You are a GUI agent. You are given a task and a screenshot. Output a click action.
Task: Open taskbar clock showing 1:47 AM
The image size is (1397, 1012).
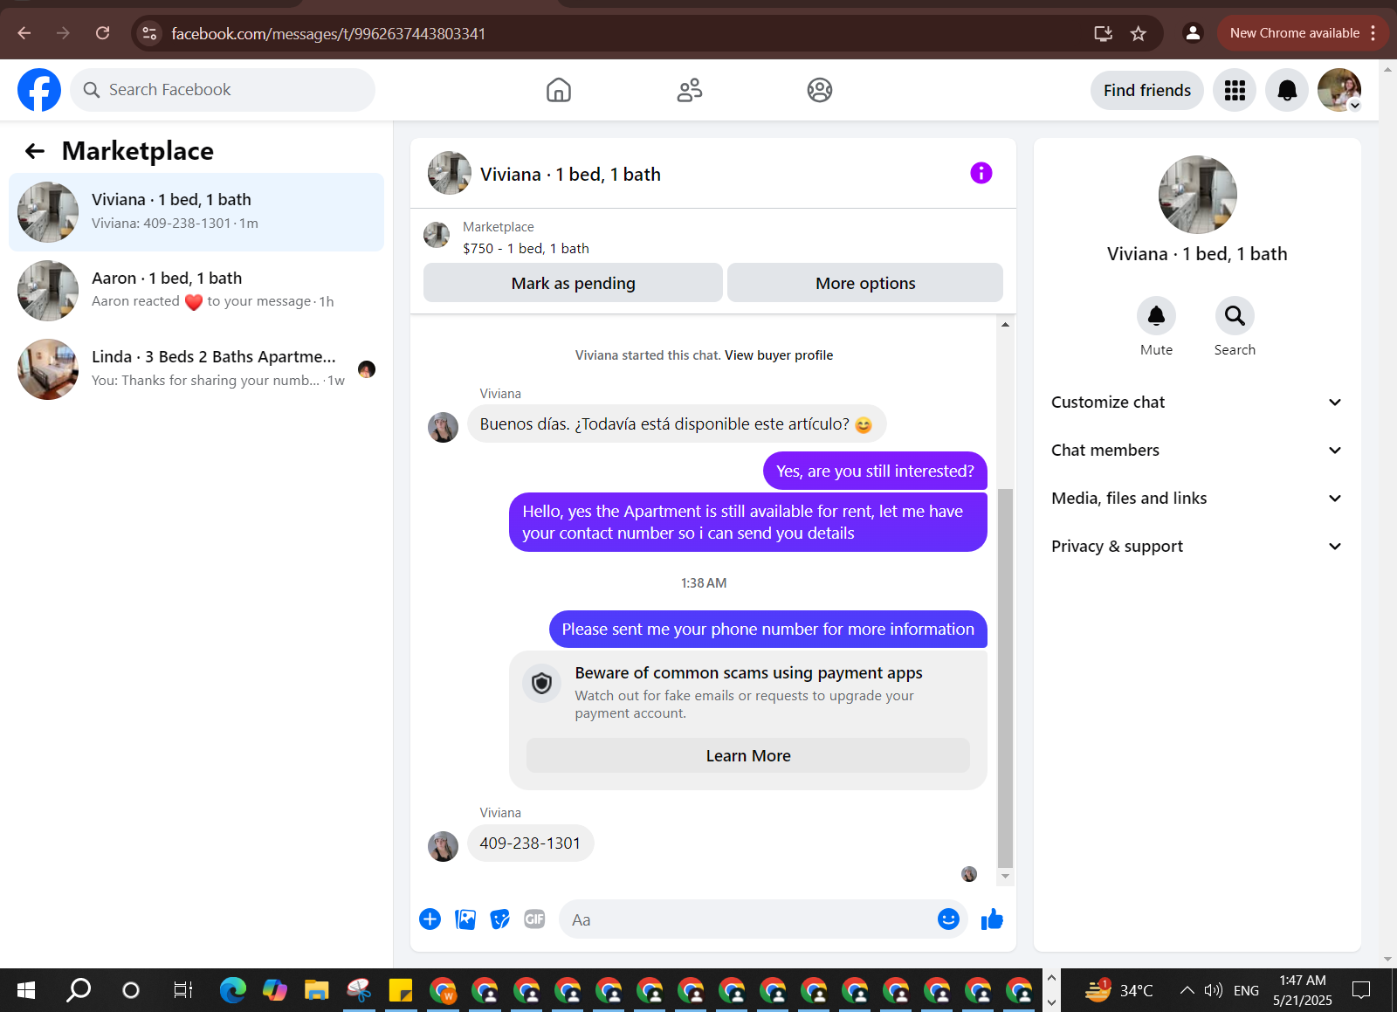pyautogui.click(x=1303, y=990)
